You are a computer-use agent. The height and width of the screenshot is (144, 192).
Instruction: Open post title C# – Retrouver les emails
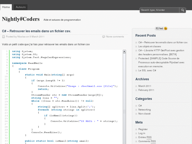[x=36, y=31]
